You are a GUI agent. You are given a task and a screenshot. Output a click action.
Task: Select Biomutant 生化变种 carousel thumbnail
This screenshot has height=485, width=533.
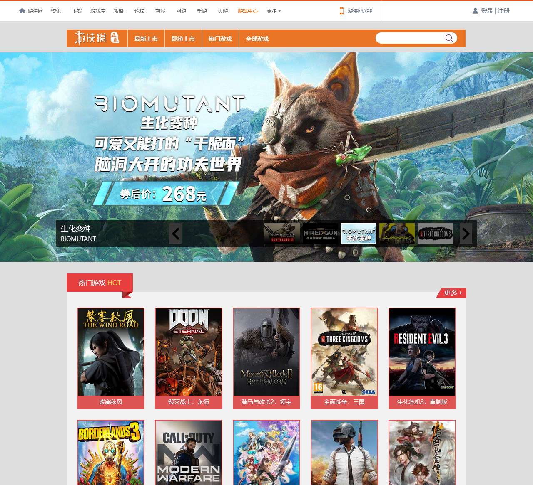(359, 234)
